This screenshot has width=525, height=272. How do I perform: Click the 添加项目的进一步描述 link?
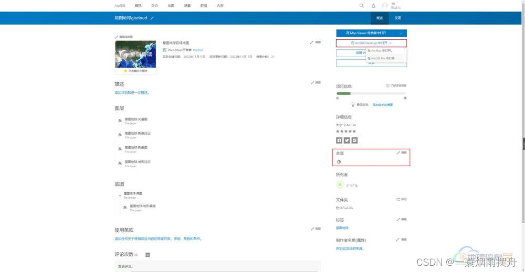[x=132, y=93]
